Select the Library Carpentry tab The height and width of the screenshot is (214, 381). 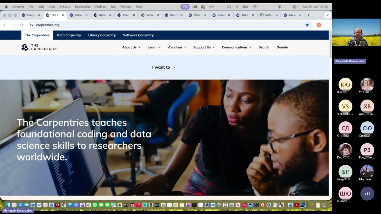pos(102,35)
